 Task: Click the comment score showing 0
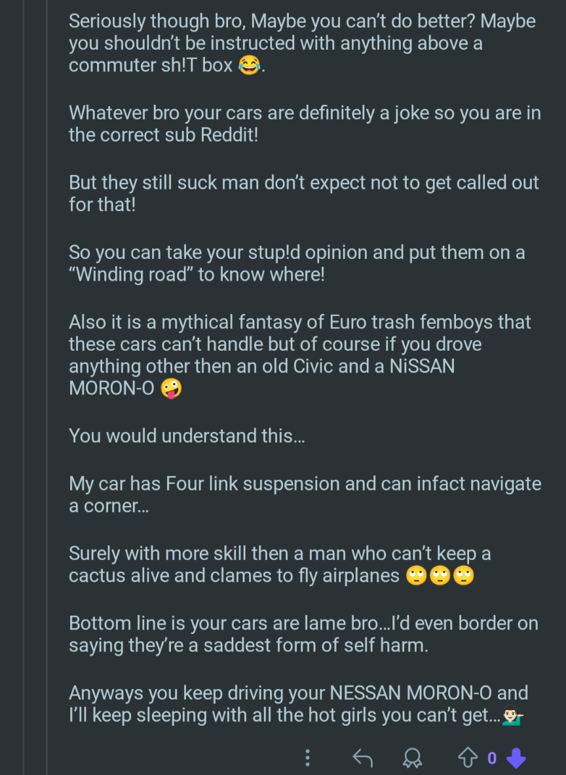coord(491,759)
